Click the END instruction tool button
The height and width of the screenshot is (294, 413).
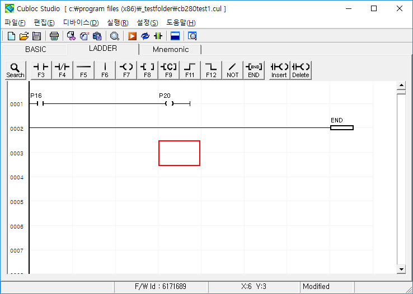point(254,70)
